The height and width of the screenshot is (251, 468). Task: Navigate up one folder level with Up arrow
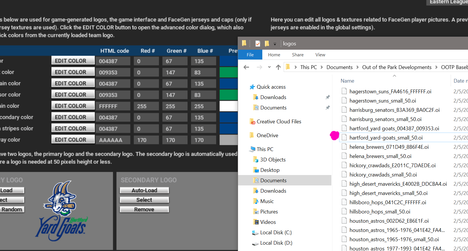[x=278, y=67]
